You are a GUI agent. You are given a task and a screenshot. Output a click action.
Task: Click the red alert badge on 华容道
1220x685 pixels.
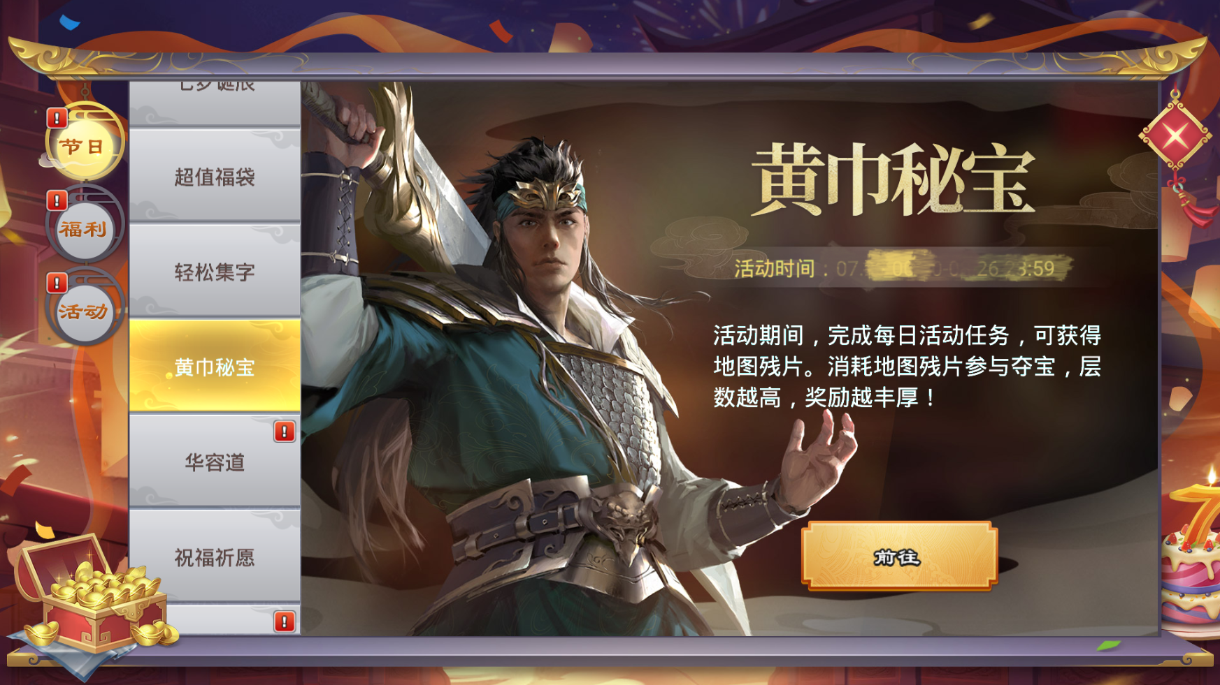(284, 432)
